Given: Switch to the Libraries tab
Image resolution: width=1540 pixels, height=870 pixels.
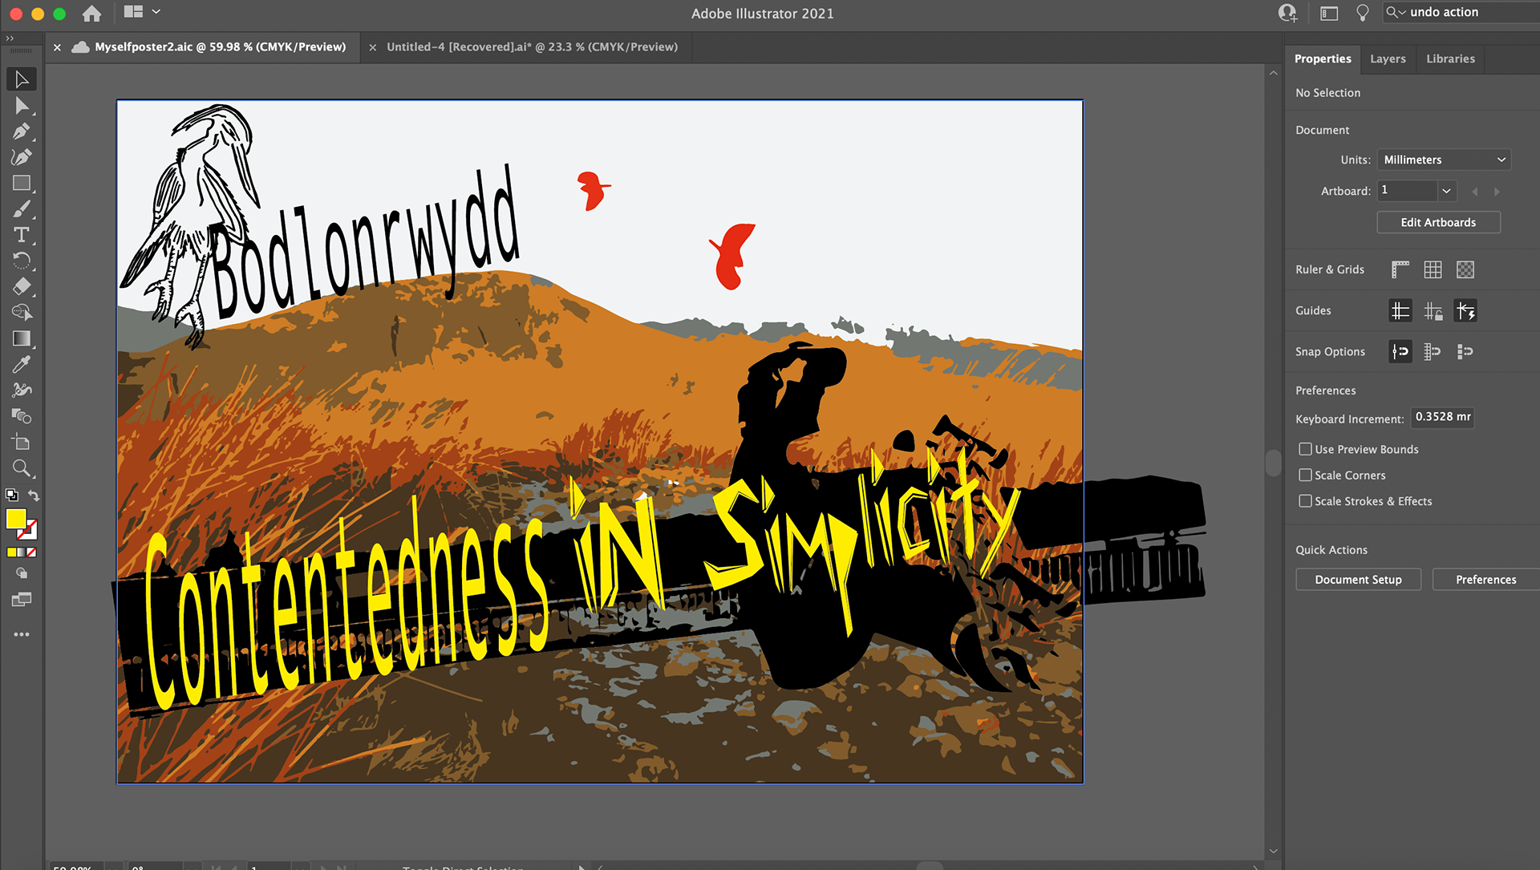Looking at the screenshot, I should point(1450,59).
